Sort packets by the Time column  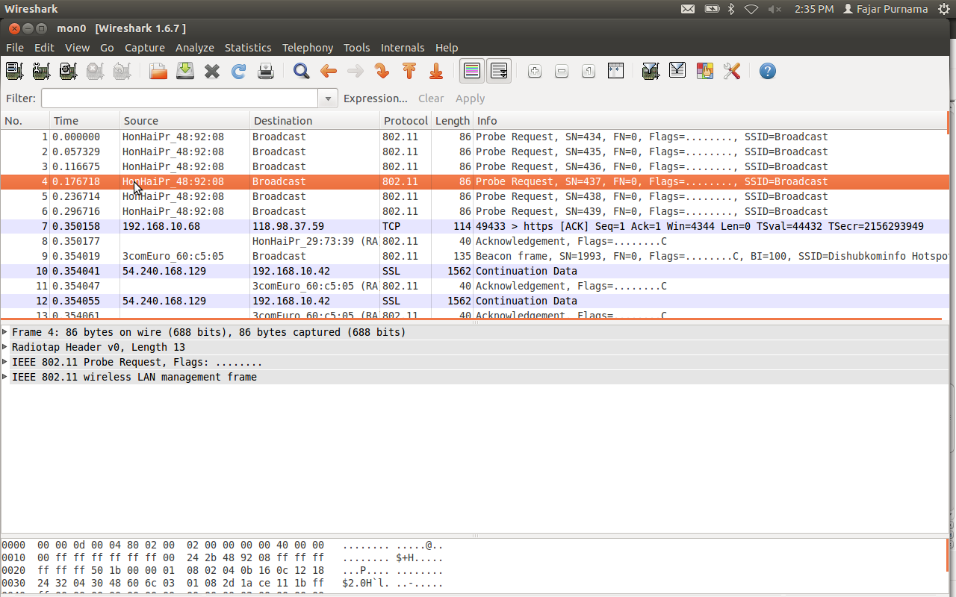[84, 121]
